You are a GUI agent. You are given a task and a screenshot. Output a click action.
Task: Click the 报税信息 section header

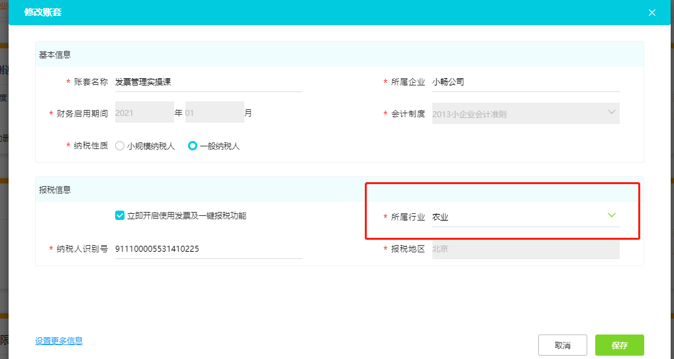point(55,189)
